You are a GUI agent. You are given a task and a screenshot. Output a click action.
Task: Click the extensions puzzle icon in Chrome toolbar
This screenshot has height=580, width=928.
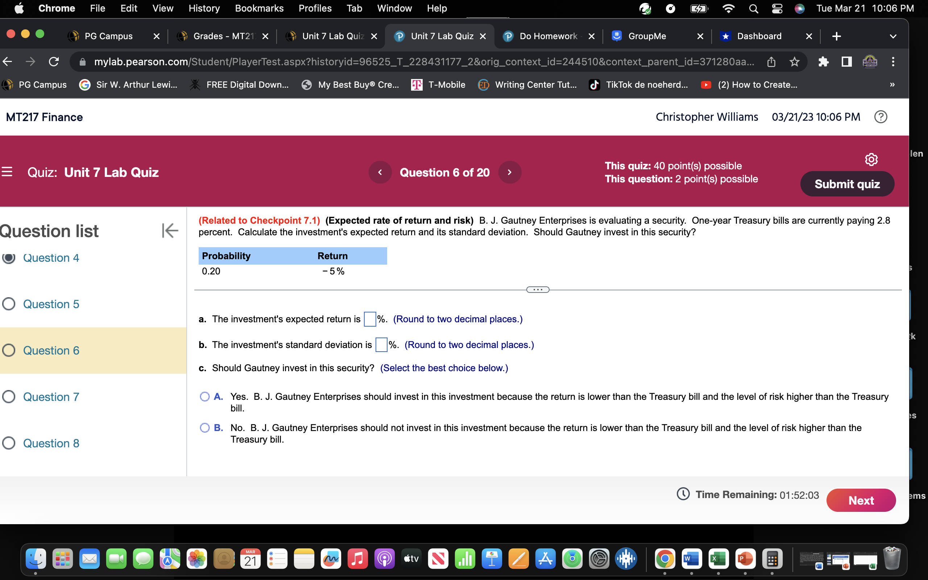pyautogui.click(x=824, y=61)
